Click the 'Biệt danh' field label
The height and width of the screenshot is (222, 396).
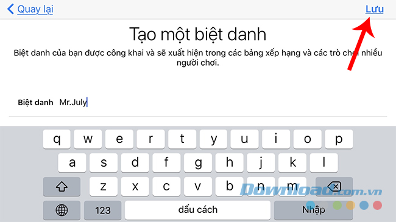[35, 102]
